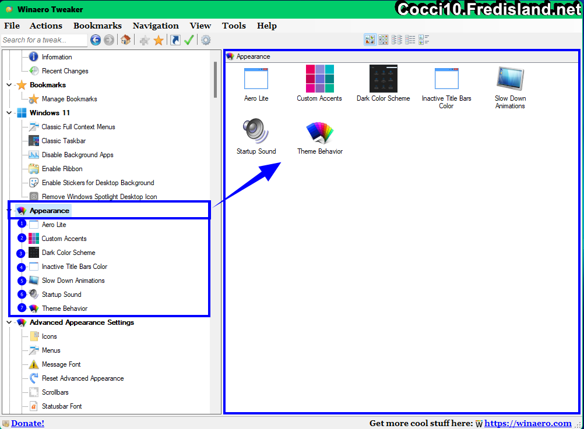This screenshot has height=429, width=584.
Task: Select Icons under Advanced Appearance Settings
Action: [49, 336]
